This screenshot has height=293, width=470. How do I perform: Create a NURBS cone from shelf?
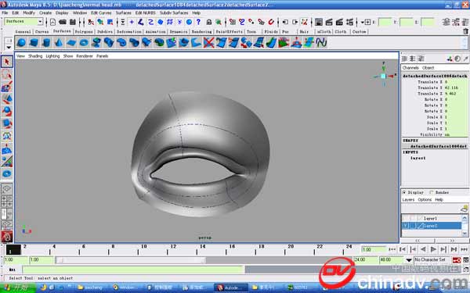coord(59,42)
